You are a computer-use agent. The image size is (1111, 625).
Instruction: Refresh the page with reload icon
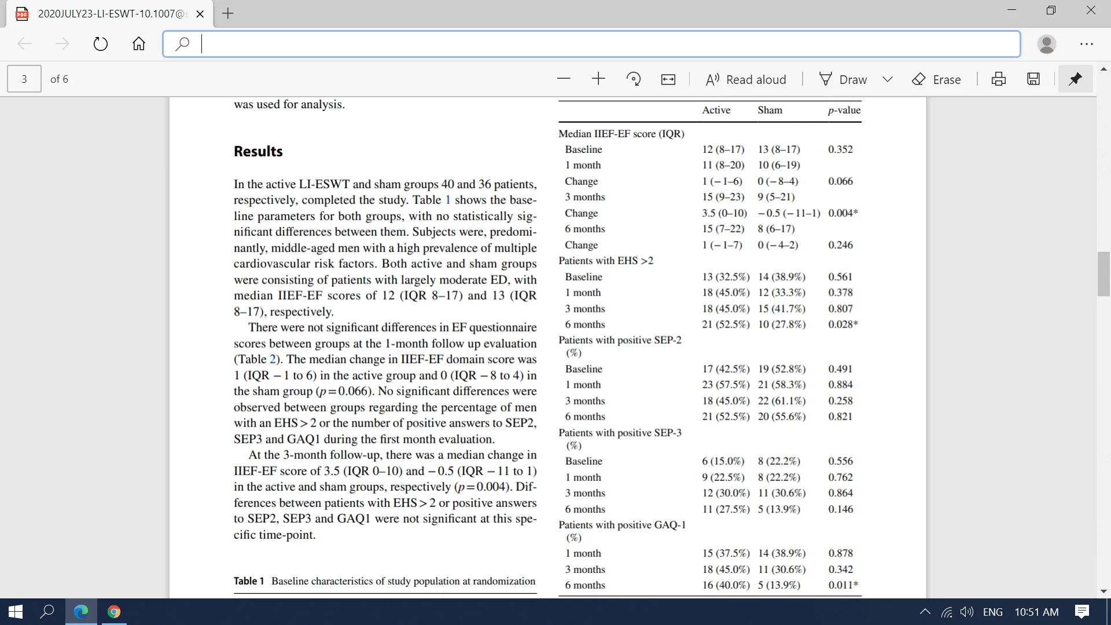(x=101, y=44)
